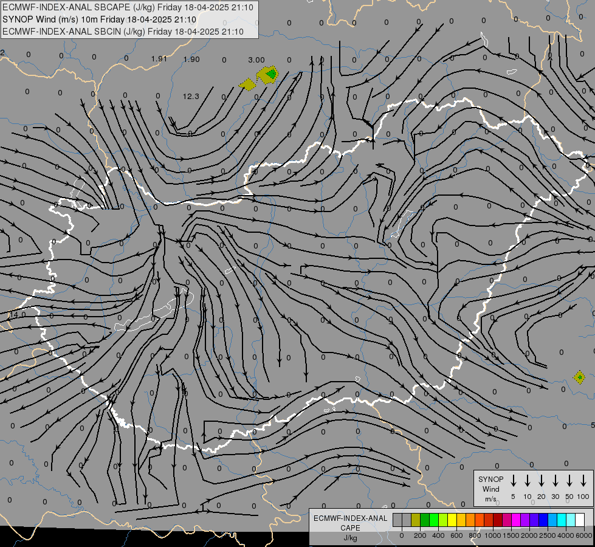Click the 800 tick label on CAPE scale

click(x=475, y=535)
